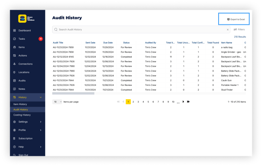Open the Subscription menu item
Image resolution: width=262 pixels, height=166 pixels.
[x=25, y=138]
